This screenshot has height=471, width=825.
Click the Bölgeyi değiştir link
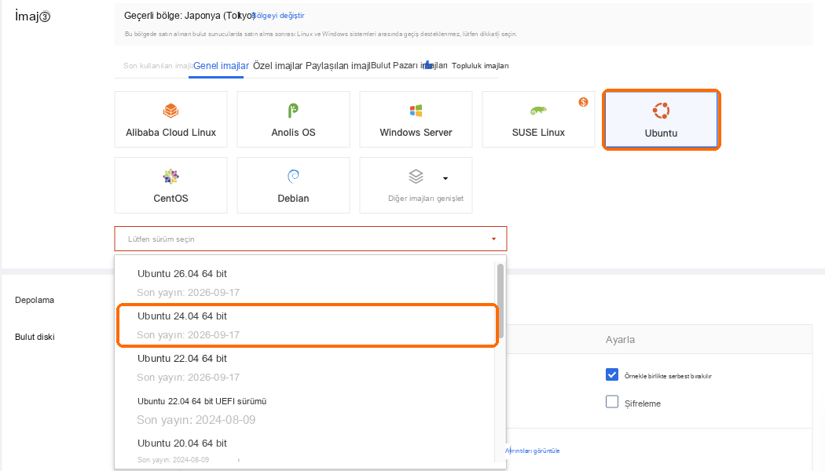click(279, 16)
